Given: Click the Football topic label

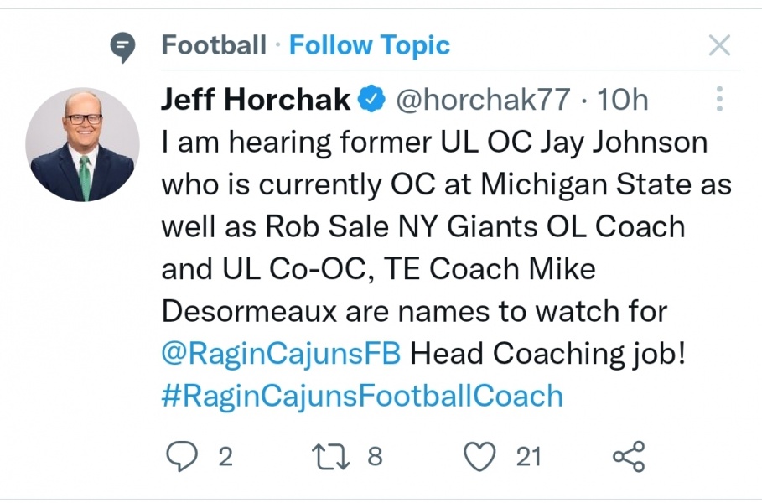Looking at the screenshot, I should click(214, 45).
